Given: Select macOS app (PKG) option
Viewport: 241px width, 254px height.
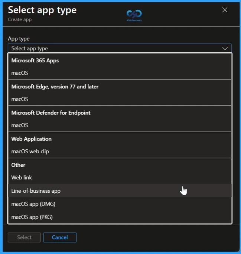Looking at the screenshot, I should point(120,217).
